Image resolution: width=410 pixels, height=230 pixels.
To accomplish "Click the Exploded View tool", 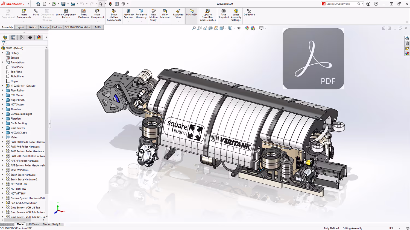I will tap(178, 14).
